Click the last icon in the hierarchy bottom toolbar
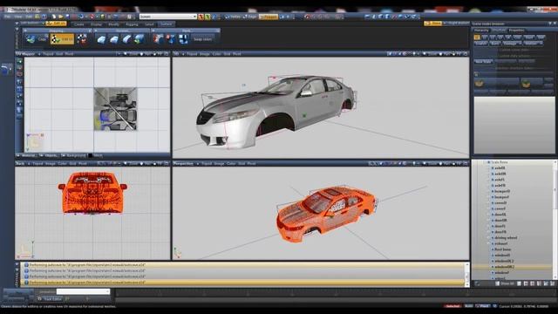558x314 pixels. coord(552,283)
